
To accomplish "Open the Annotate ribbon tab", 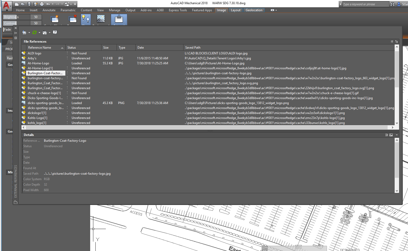I will coord(49,10).
